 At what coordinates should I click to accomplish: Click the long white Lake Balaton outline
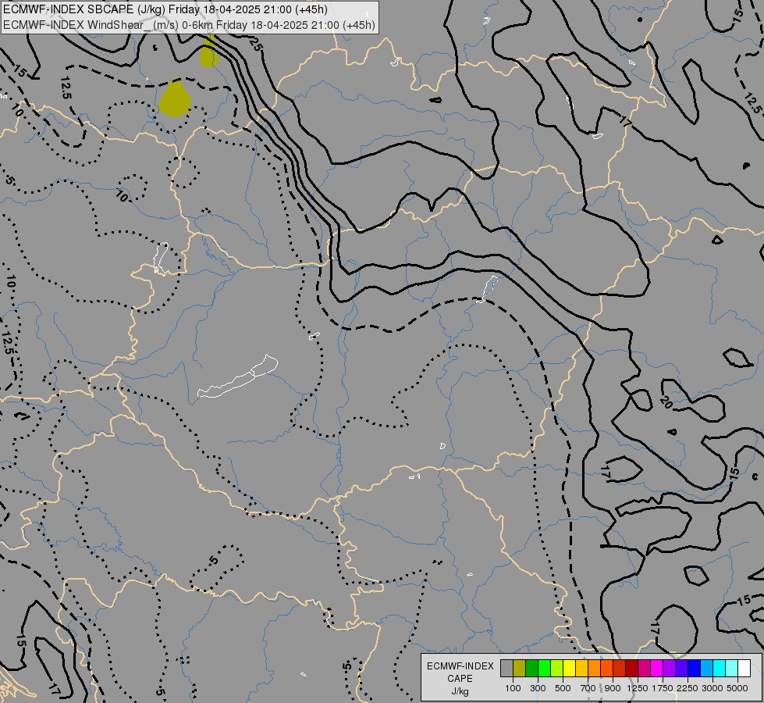point(238,377)
